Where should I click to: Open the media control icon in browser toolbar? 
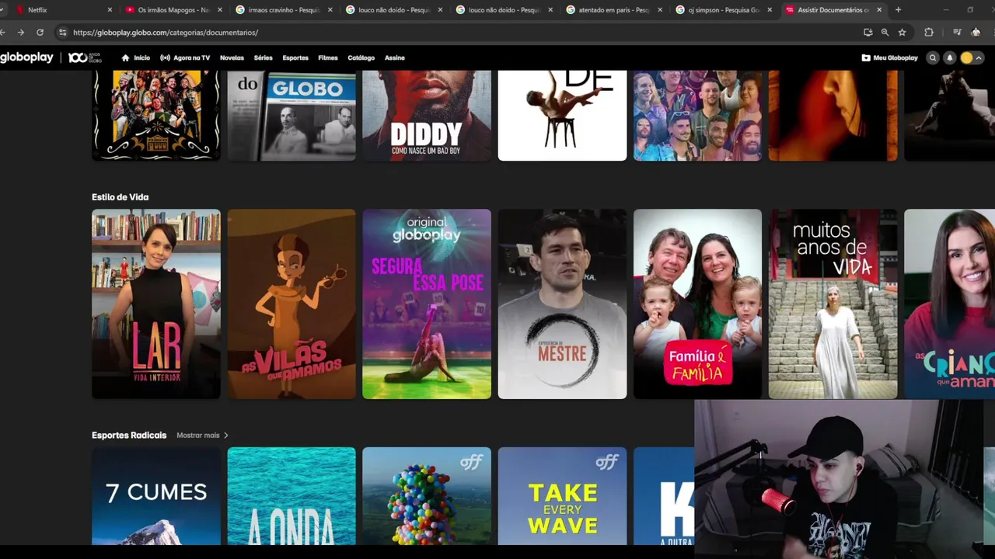coord(957,32)
